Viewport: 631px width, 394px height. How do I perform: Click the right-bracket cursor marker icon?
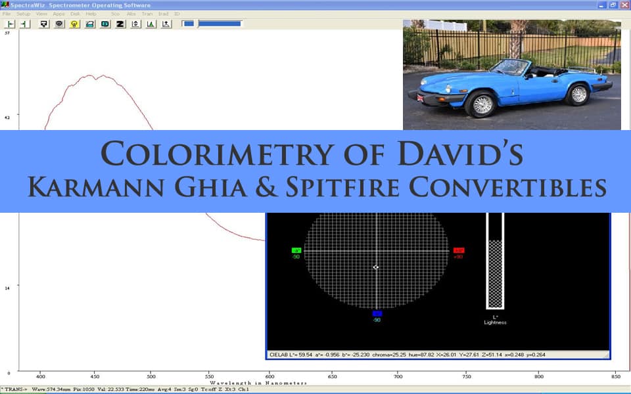pos(25,24)
